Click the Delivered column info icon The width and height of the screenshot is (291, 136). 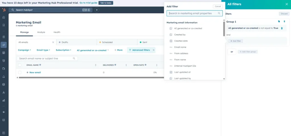[115, 65]
